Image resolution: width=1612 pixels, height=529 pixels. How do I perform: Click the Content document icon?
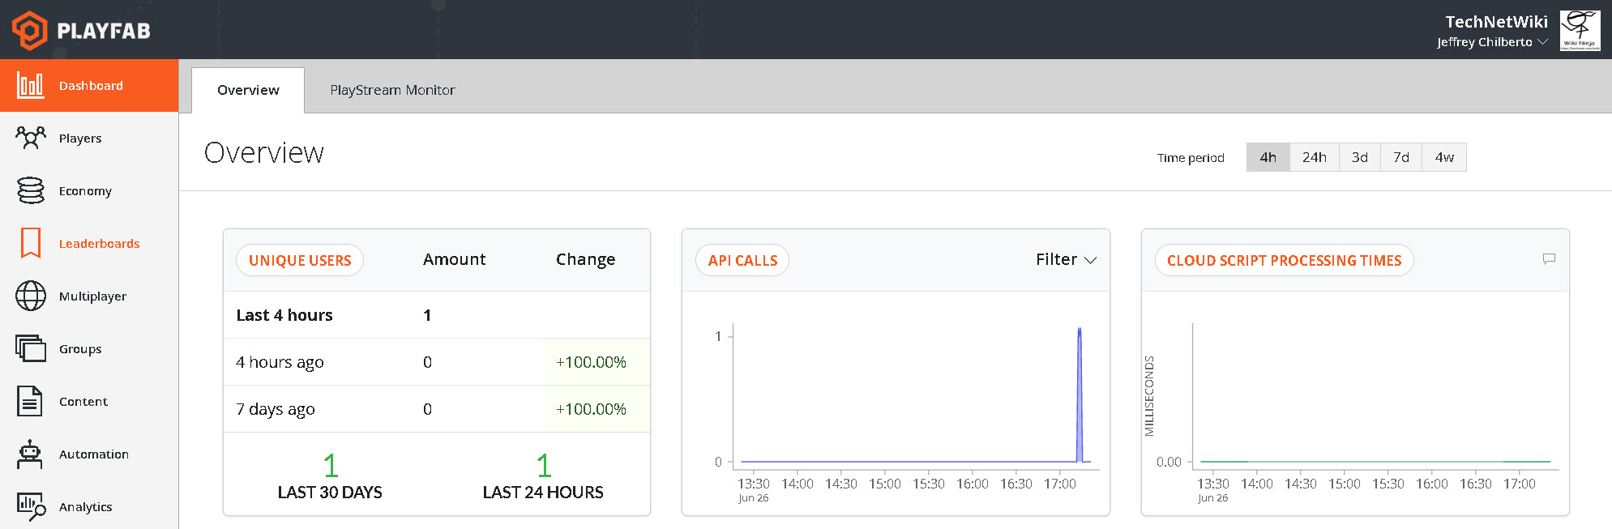30,401
